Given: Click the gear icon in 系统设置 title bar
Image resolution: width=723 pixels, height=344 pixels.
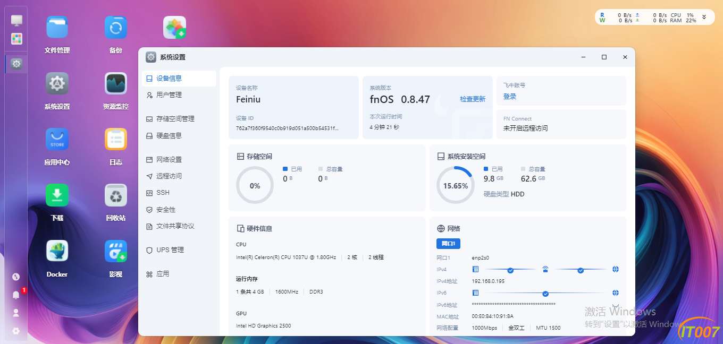Looking at the screenshot, I should click(x=151, y=57).
